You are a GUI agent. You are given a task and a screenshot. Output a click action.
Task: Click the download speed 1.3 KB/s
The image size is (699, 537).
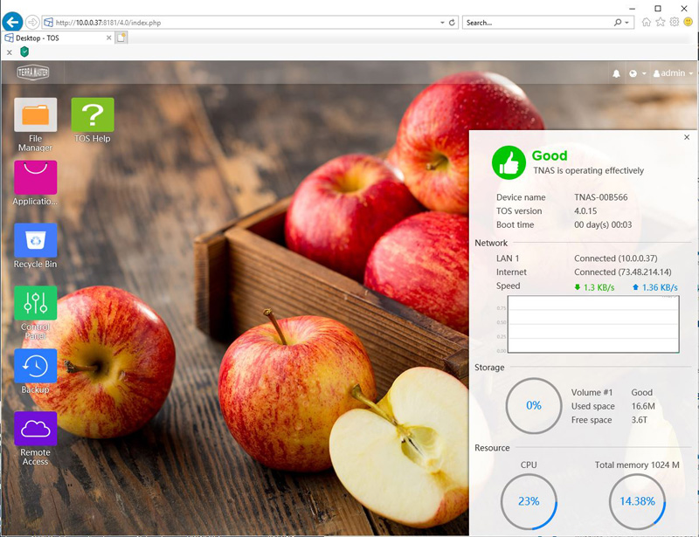tap(595, 287)
